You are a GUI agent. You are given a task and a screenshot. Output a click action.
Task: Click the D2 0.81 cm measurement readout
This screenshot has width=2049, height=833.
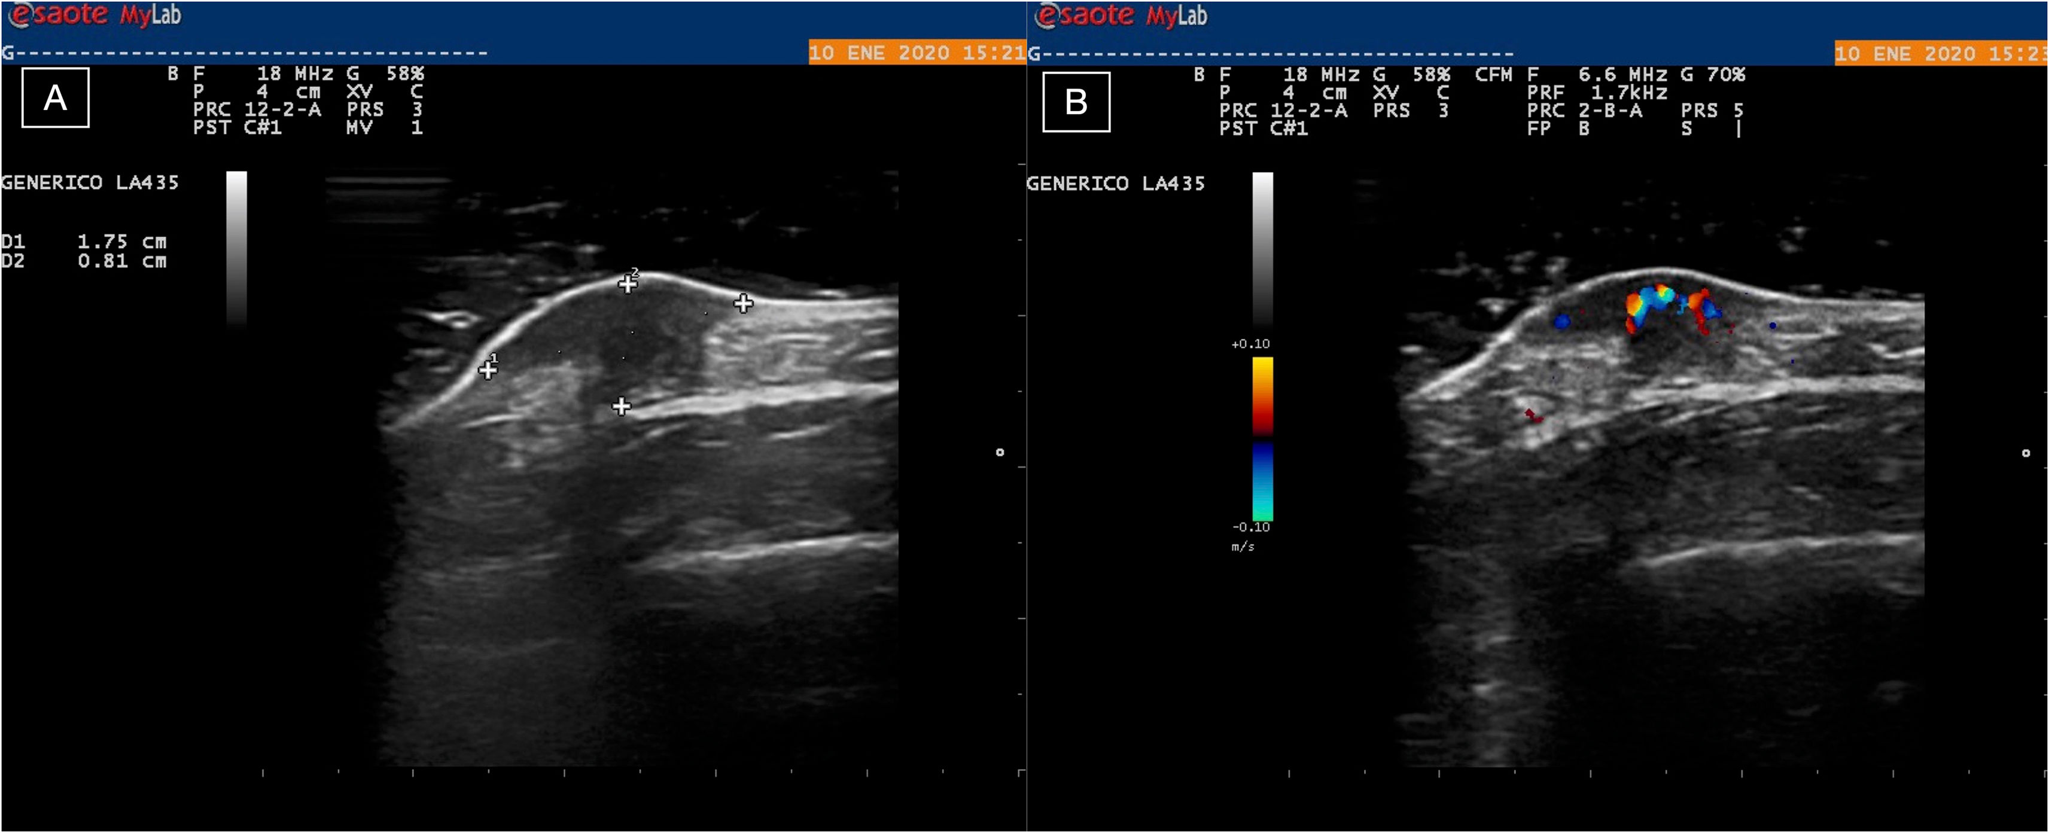click(x=84, y=261)
